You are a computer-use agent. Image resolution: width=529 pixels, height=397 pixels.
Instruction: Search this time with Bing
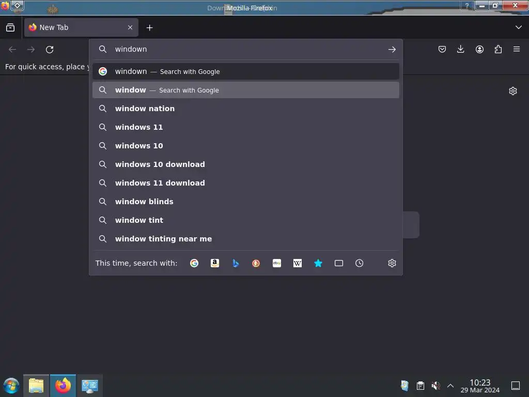236,263
